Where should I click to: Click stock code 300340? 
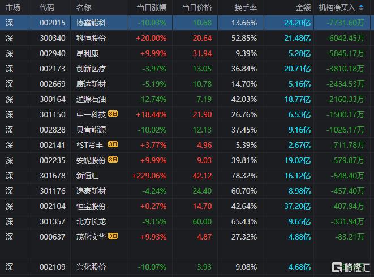[53, 38]
